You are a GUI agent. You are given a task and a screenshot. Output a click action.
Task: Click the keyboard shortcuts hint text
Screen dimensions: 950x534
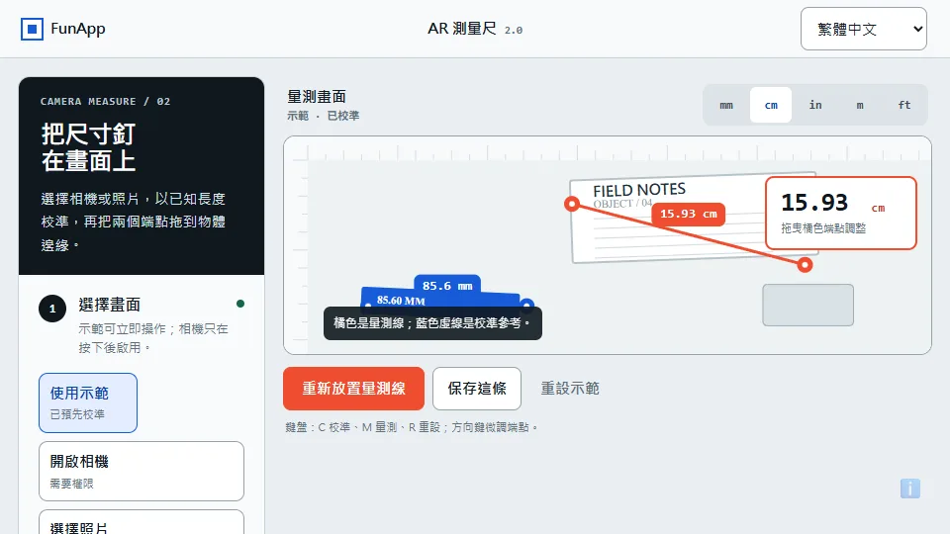tap(412, 427)
